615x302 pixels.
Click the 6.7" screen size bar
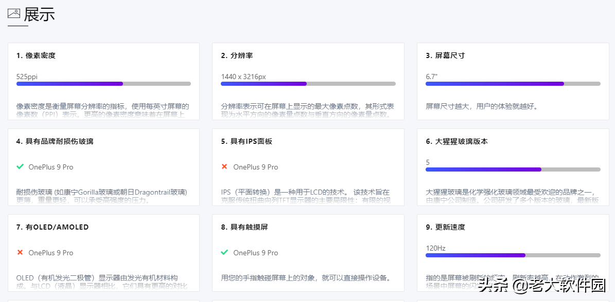point(513,84)
